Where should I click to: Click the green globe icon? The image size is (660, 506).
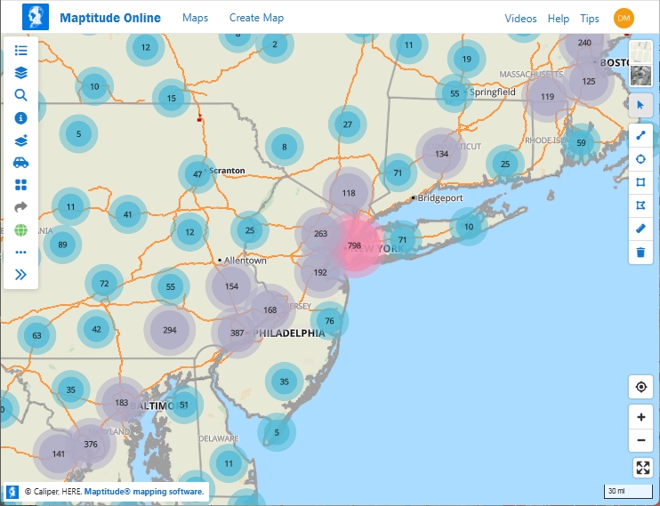(21, 230)
